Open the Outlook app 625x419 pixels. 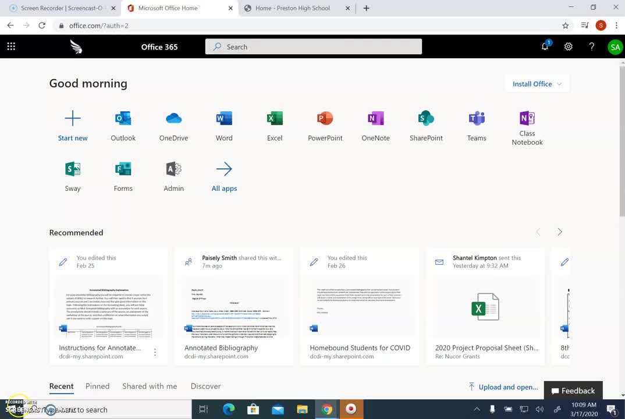pos(123,122)
